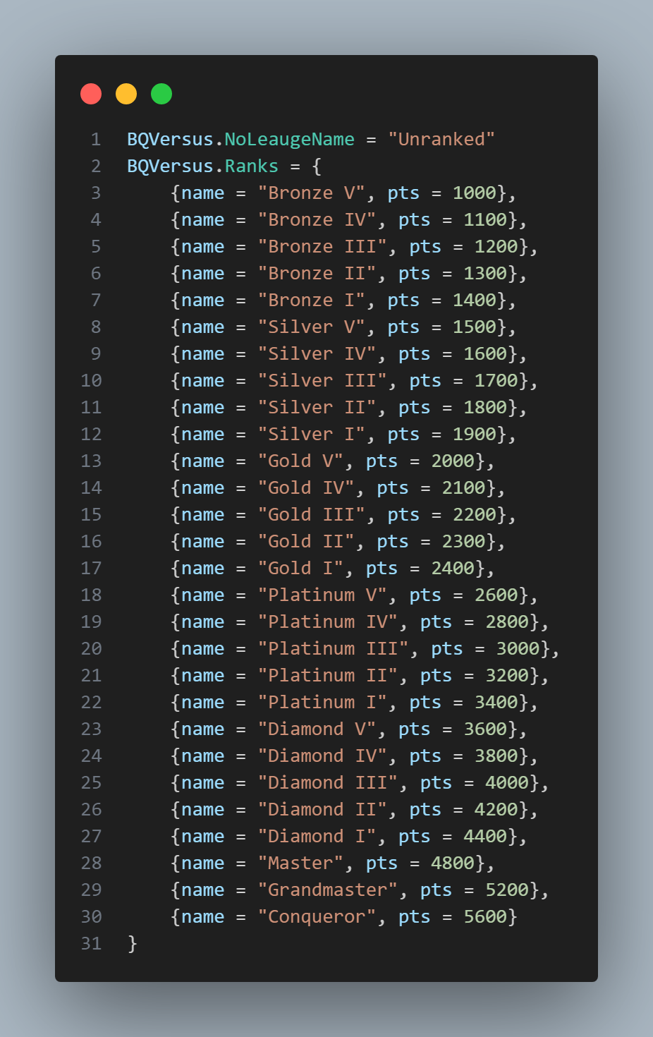Click the "Bronze I" string

[x=312, y=300]
